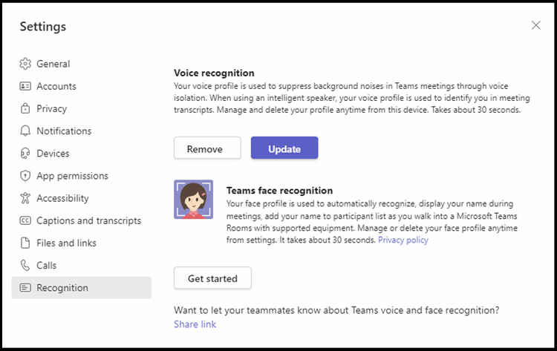The image size is (557, 351).
Task: Click the Accounts card icon
Action: [x=25, y=86]
